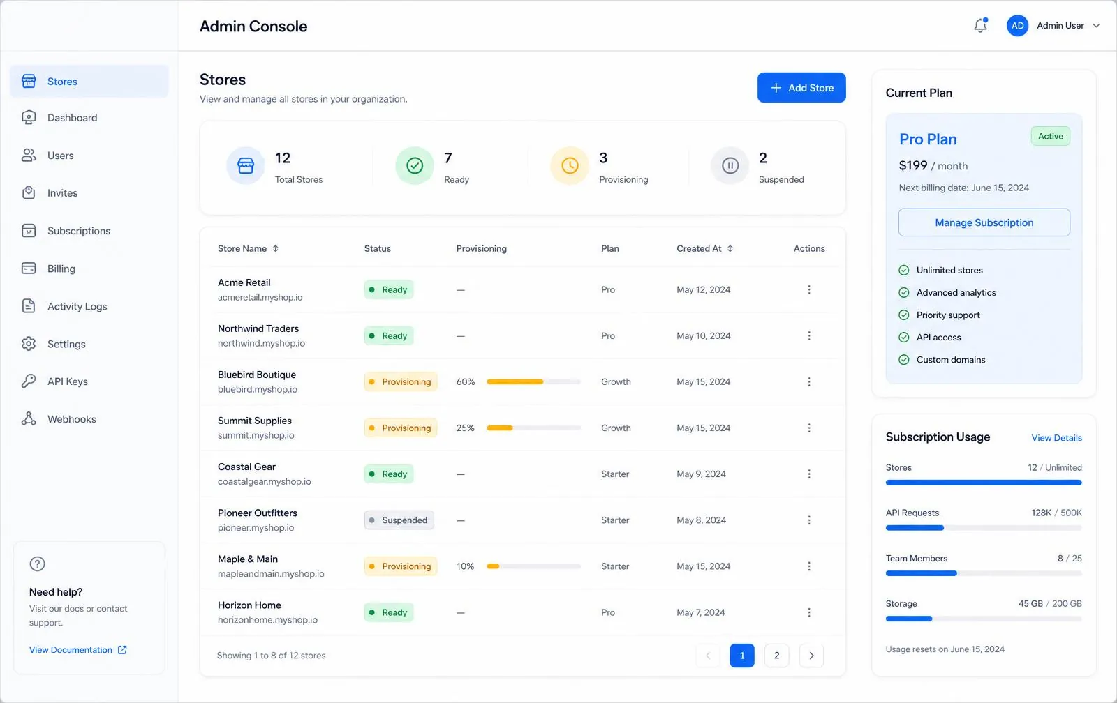Screen dimensions: 1117x703
Task: Click the Bluebird Boutique 60% progress bar
Action: click(x=533, y=381)
